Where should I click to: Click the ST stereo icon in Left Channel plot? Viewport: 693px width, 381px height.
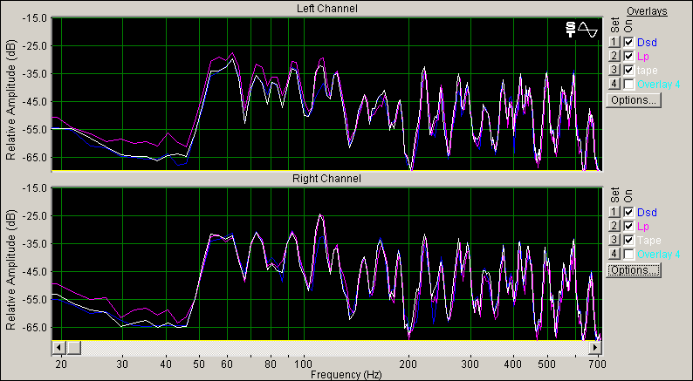571,30
